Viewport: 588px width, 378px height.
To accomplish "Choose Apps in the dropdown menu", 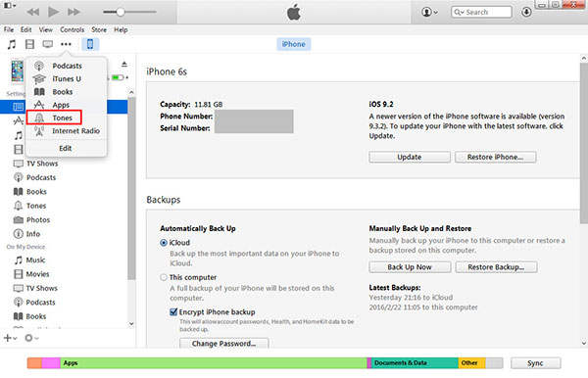I will 67,105.
